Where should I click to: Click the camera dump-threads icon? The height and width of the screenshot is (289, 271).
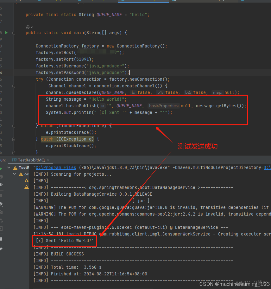pyautogui.click(x=1, y=212)
